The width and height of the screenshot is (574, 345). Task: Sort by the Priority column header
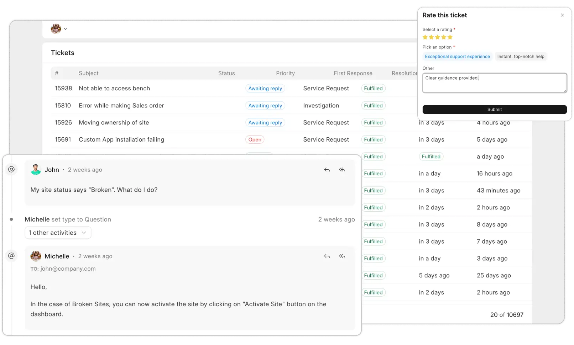point(285,73)
